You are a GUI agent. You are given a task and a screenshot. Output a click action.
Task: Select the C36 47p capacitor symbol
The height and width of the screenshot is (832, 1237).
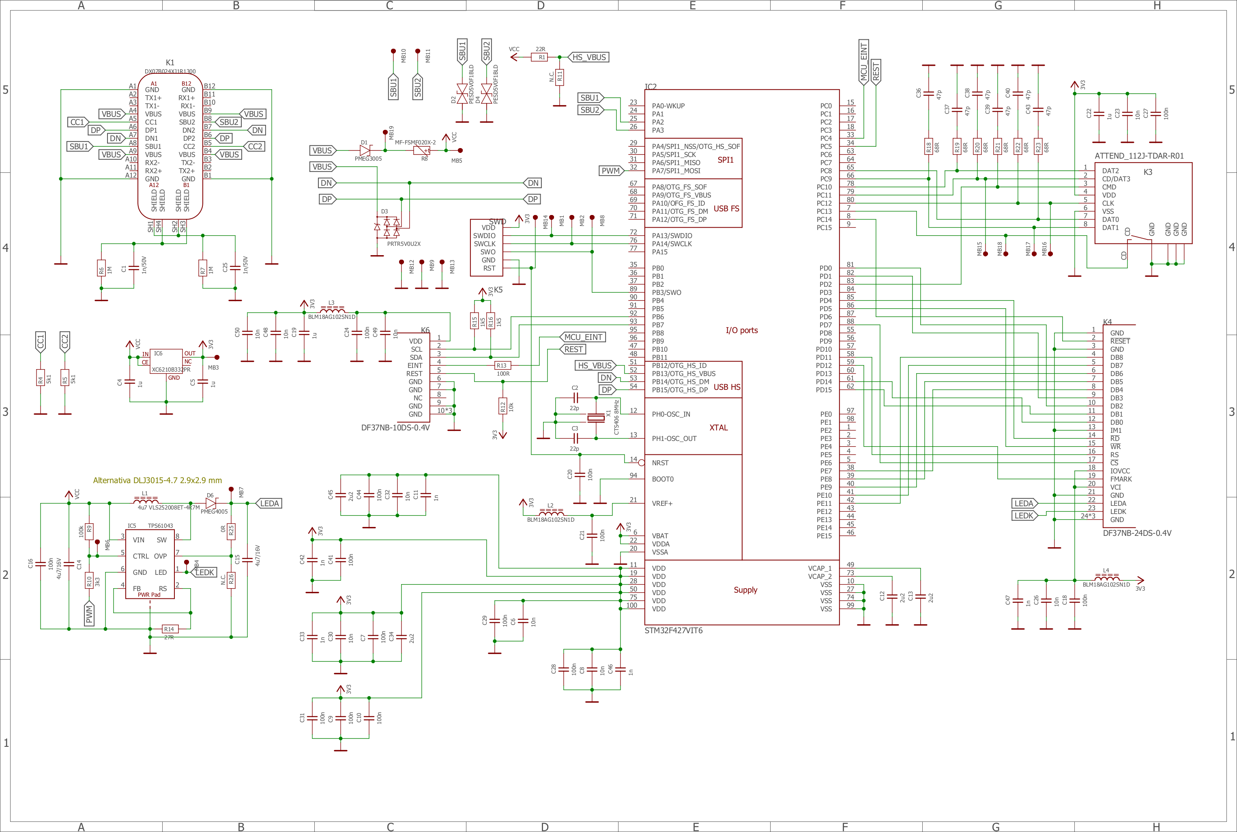929,94
